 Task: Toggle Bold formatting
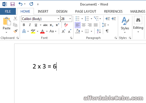[24, 25]
